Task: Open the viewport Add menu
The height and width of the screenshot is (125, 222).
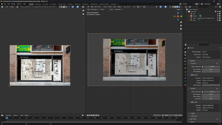Action: coord(115,7)
